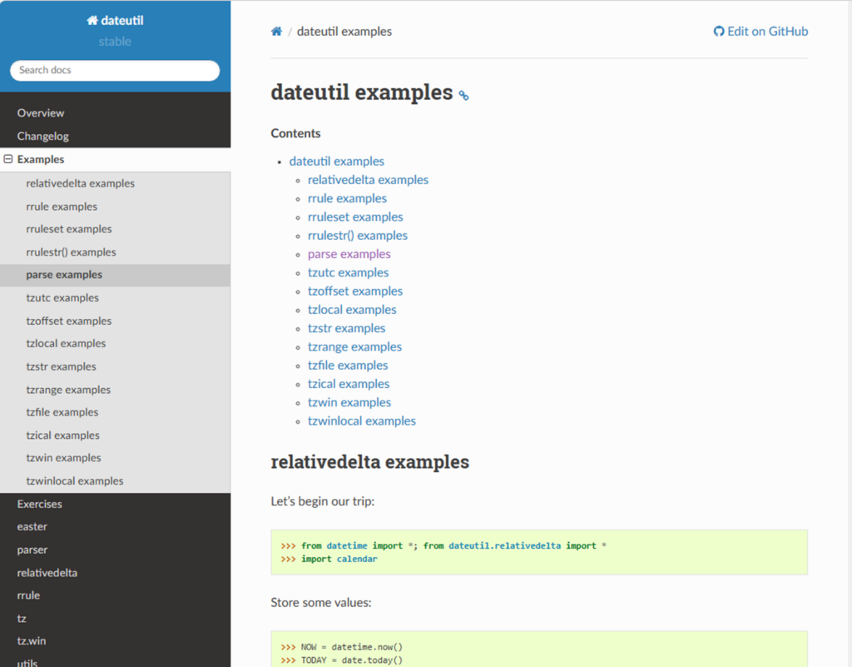Open Edit on GitHub link
The image size is (852, 667).
coord(760,32)
